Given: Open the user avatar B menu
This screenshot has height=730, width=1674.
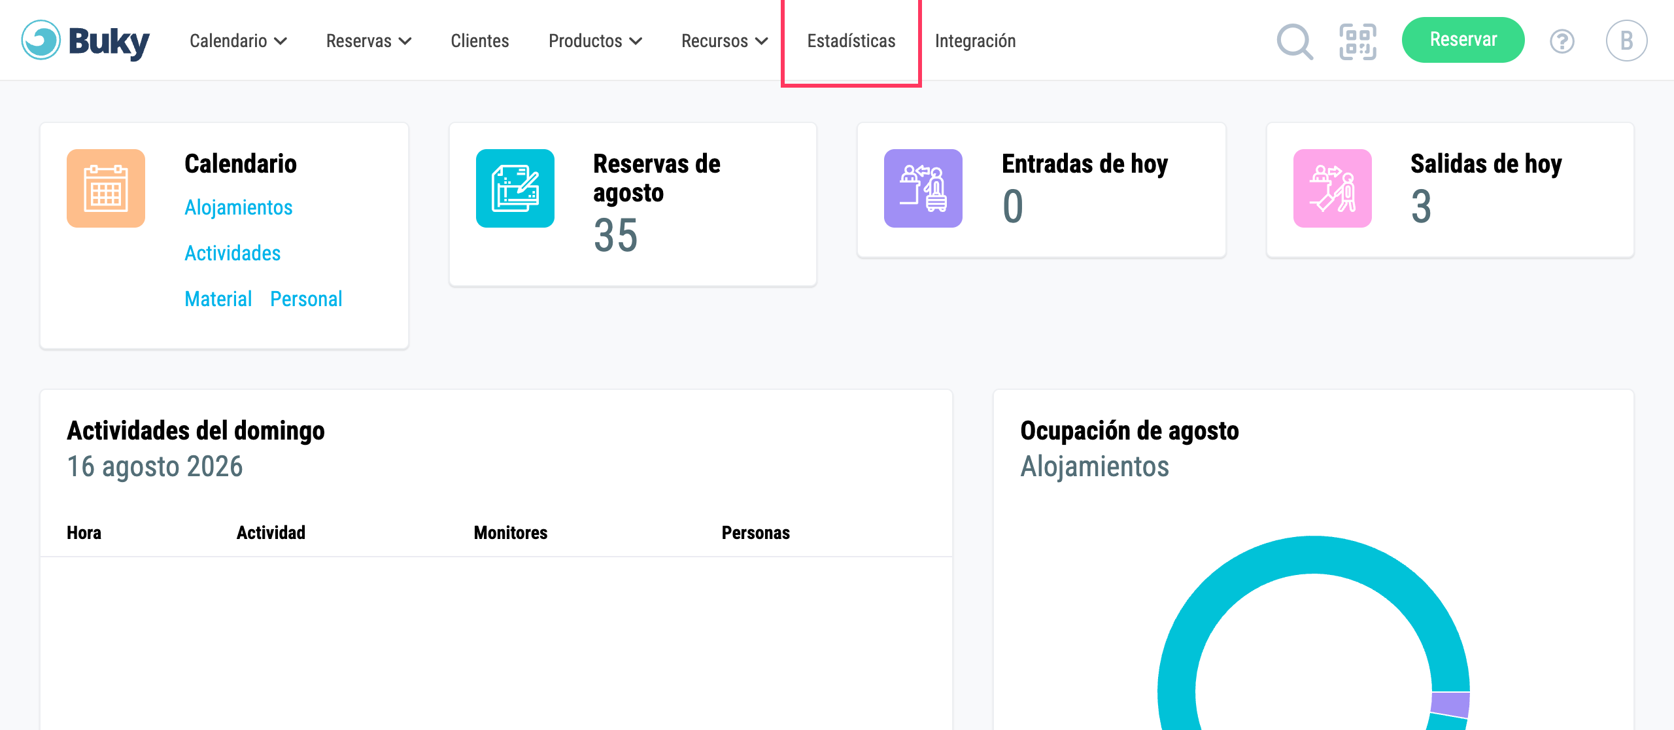Looking at the screenshot, I should [x=1626, y=41].
